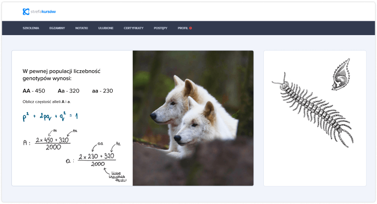Click the handwritten fraction 2×230+320 over 2000
Viewport: 377px width, 204px height.
click(97, 159)
